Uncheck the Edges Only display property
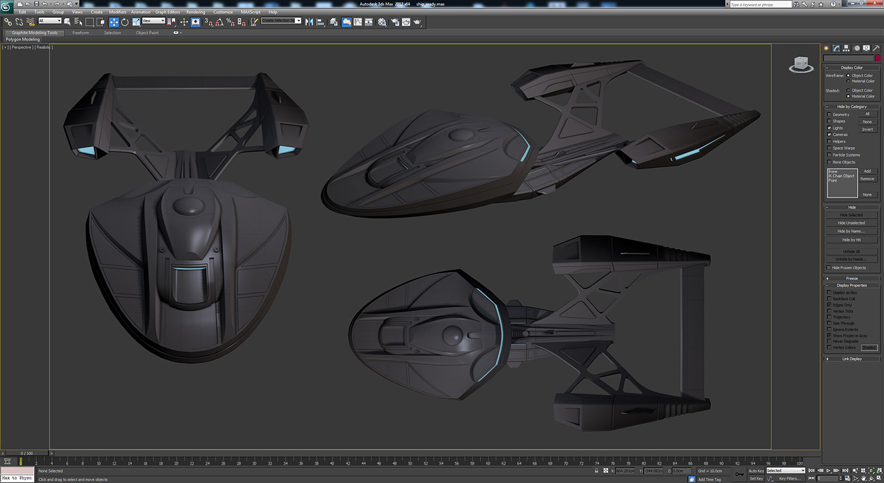This screenshot has height=483, width=884. click(829, 305)
